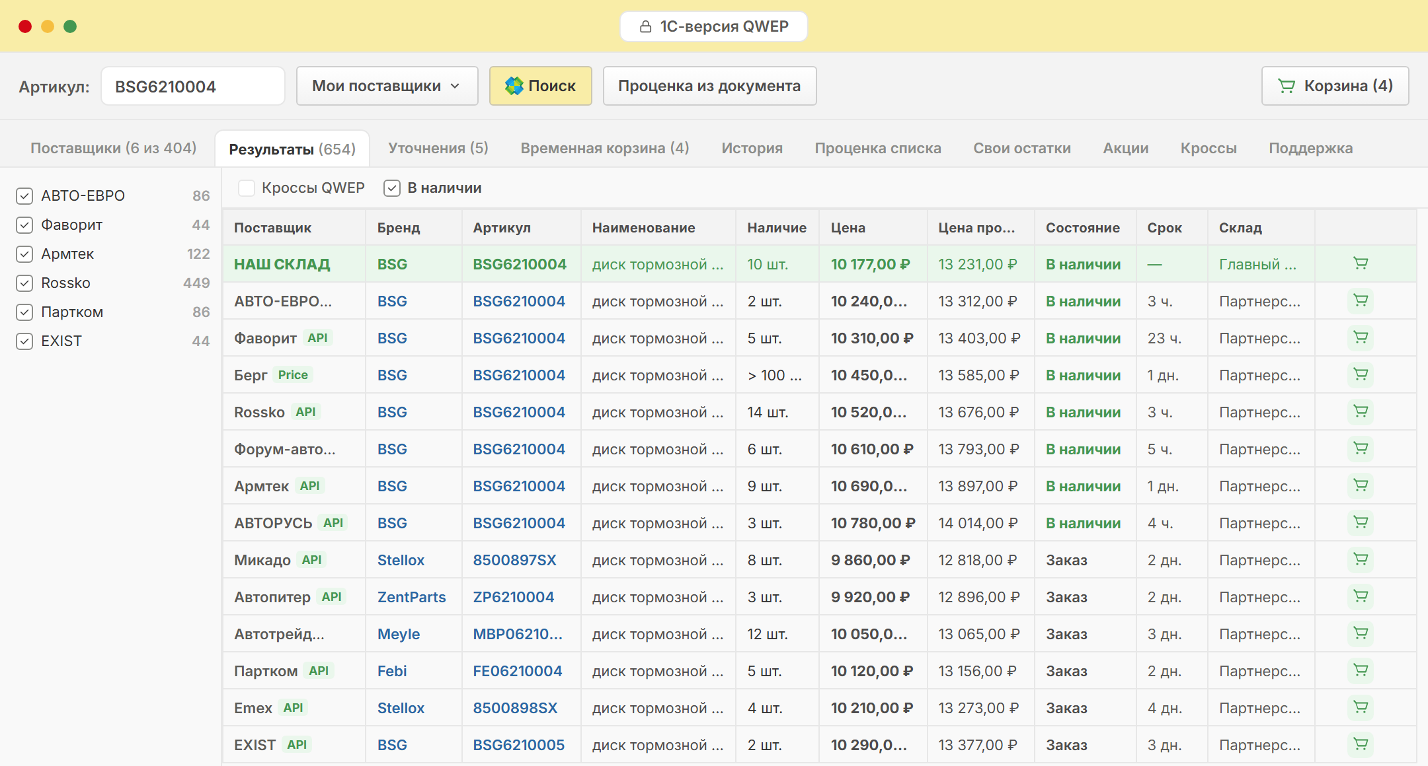This screenshot has height=766, width=1428.
Task: Add АВТОРУСЬ item to cart
Action: coord(1361,522)
